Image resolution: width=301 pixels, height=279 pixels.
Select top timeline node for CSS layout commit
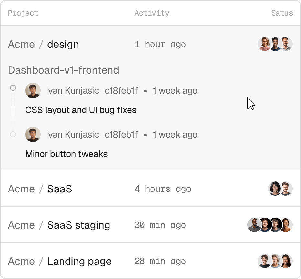click(x=13, y=88)
